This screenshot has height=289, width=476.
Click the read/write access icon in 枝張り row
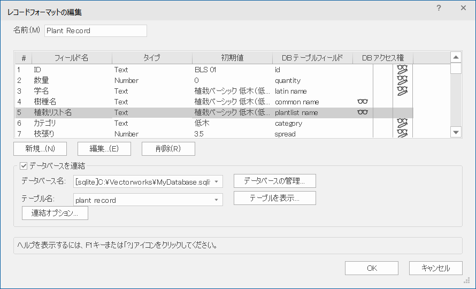[402, 133]
